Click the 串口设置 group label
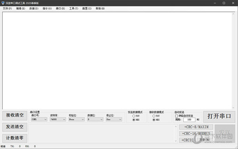 [35, 112]
